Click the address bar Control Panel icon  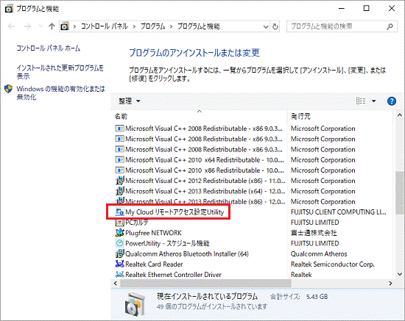click(x=65, y=26)
